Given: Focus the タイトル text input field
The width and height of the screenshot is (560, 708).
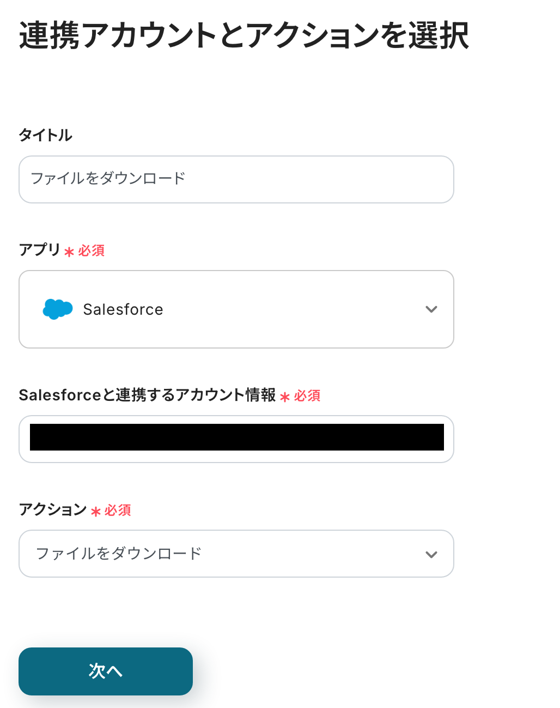Looking at the screenshot, I should tap(236, 179).
